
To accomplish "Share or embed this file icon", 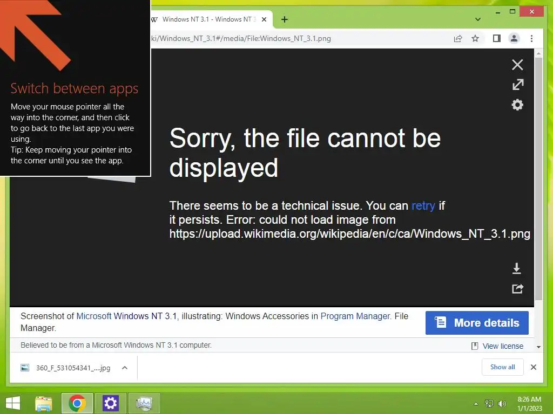I will [x=517, y=289].
